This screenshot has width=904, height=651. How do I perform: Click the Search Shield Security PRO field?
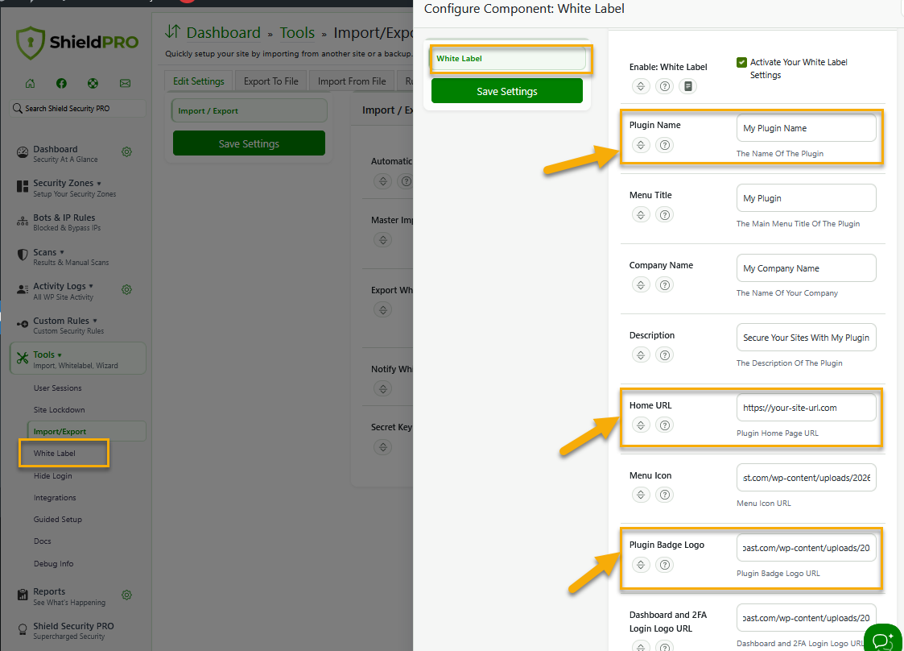(76, 108)
